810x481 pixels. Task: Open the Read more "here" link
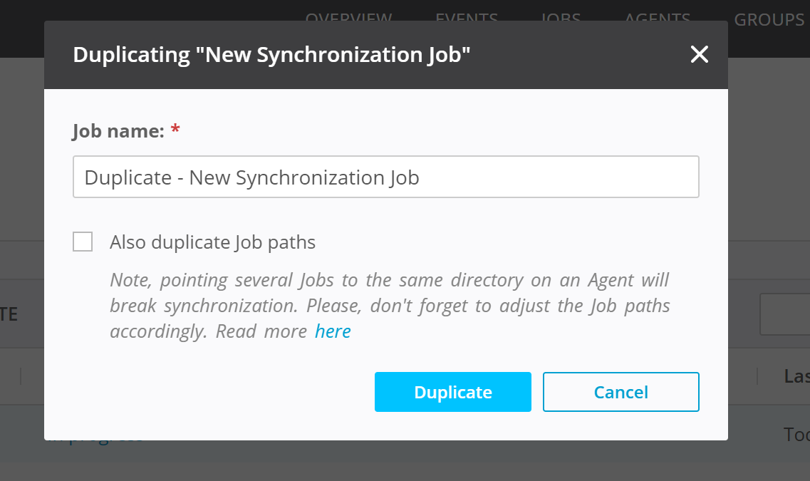pyautogui.click(x=333, y=331)
